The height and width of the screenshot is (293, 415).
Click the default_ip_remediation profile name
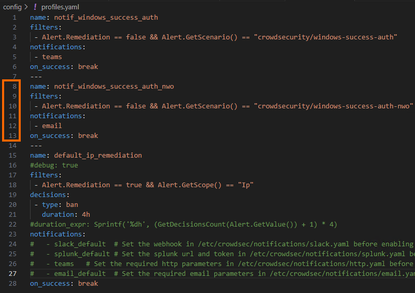98,155
